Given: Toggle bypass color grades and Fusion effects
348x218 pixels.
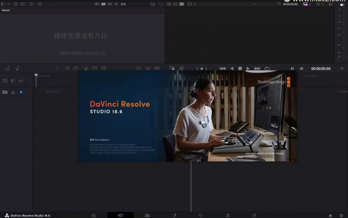Looking at the screenshot, I should (331, 4).
